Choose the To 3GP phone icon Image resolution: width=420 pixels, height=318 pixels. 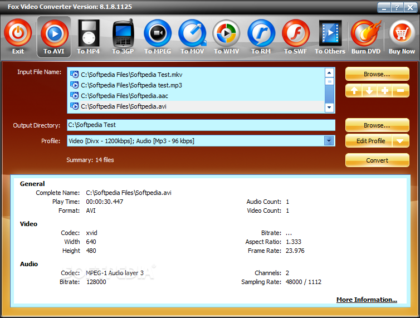(x=123, y=33)
